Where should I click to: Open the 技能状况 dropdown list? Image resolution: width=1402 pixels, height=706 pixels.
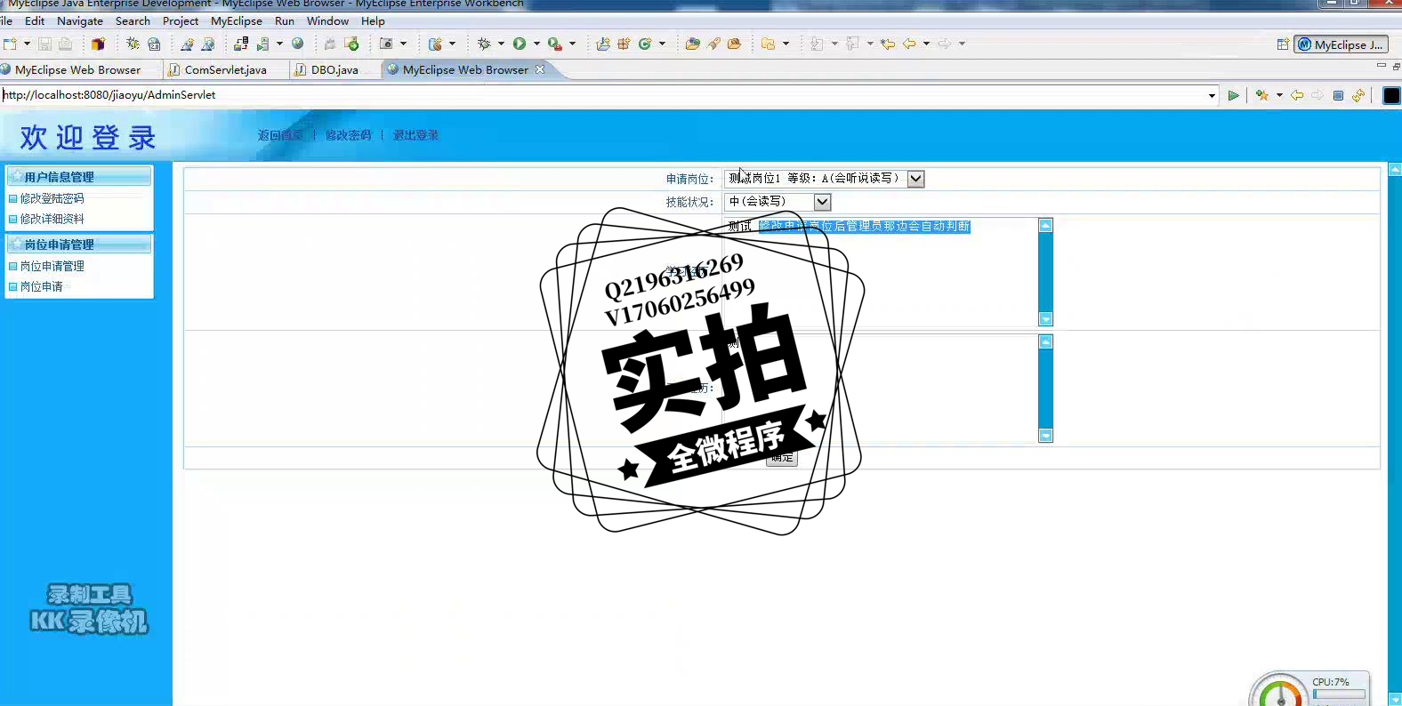point(822,202)
